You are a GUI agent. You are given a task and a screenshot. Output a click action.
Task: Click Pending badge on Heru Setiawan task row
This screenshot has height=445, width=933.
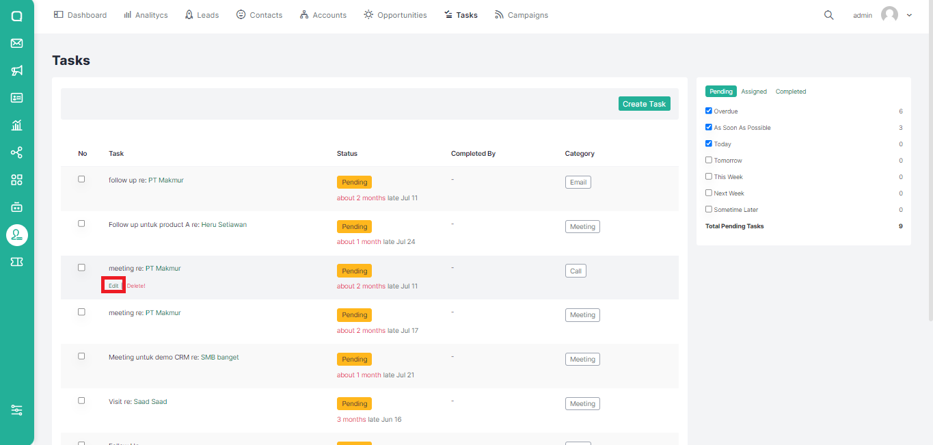[354, 227]
